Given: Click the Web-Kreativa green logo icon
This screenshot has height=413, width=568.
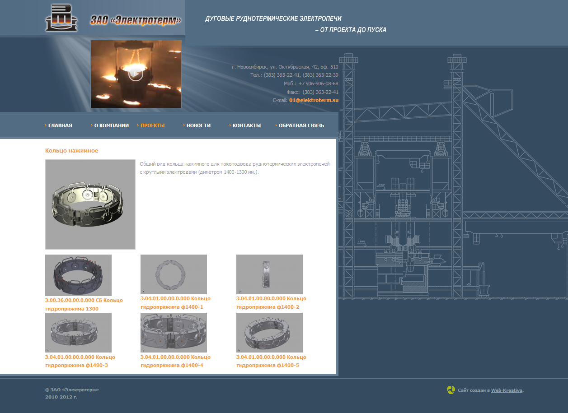Looking at the screenshot, I should pos(451,390).
